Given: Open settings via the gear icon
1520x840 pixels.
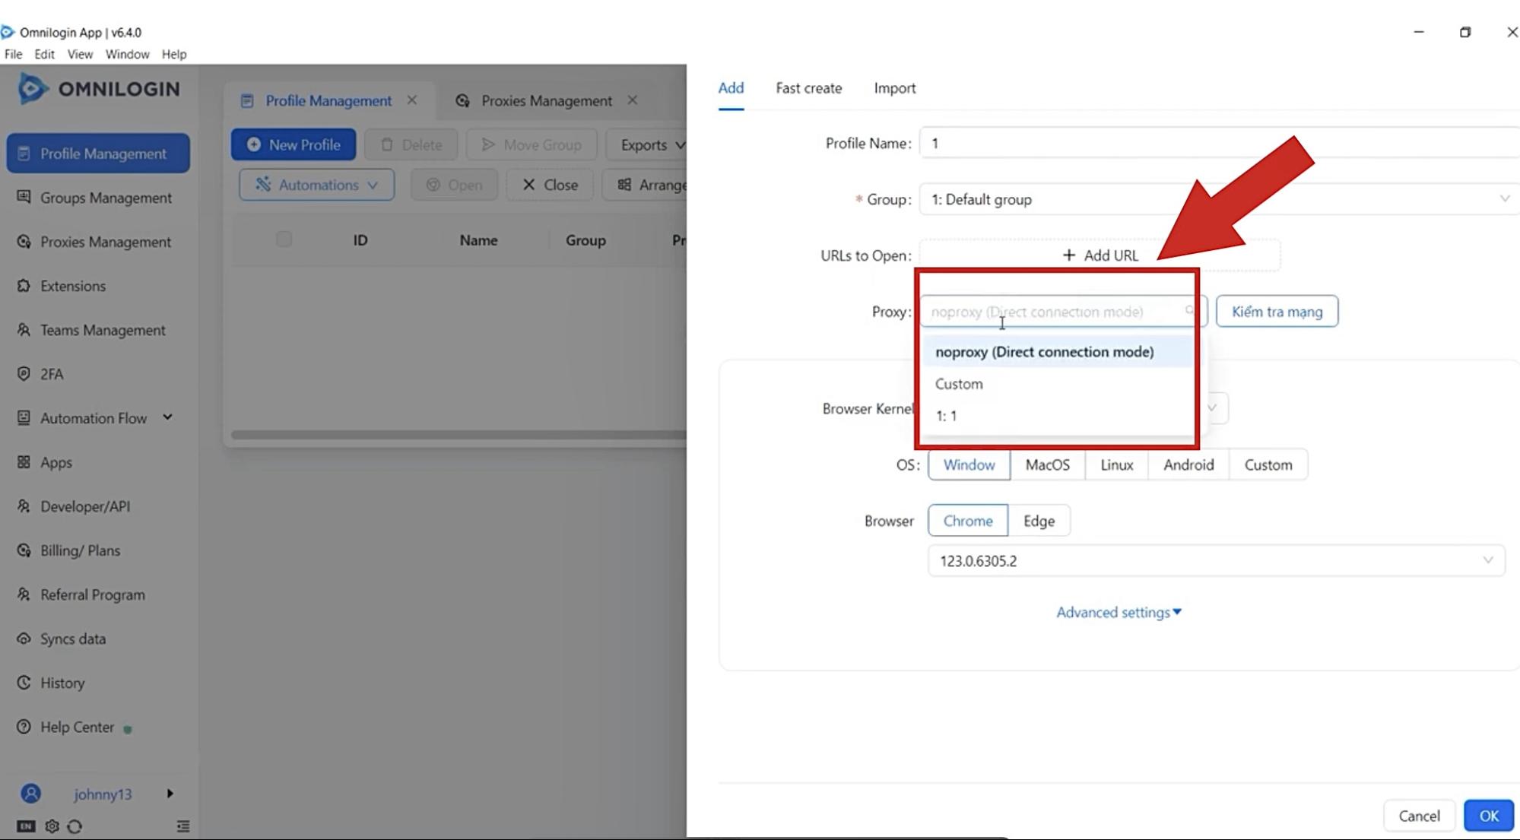Looking at the screenshot, I should pyautogui.click(x=52, y=826).
